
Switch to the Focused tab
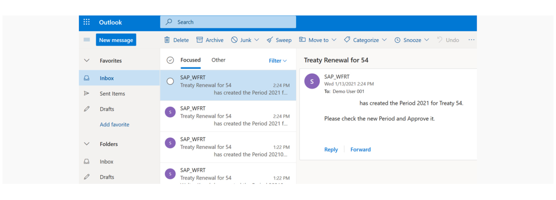[x=190, y=60]
